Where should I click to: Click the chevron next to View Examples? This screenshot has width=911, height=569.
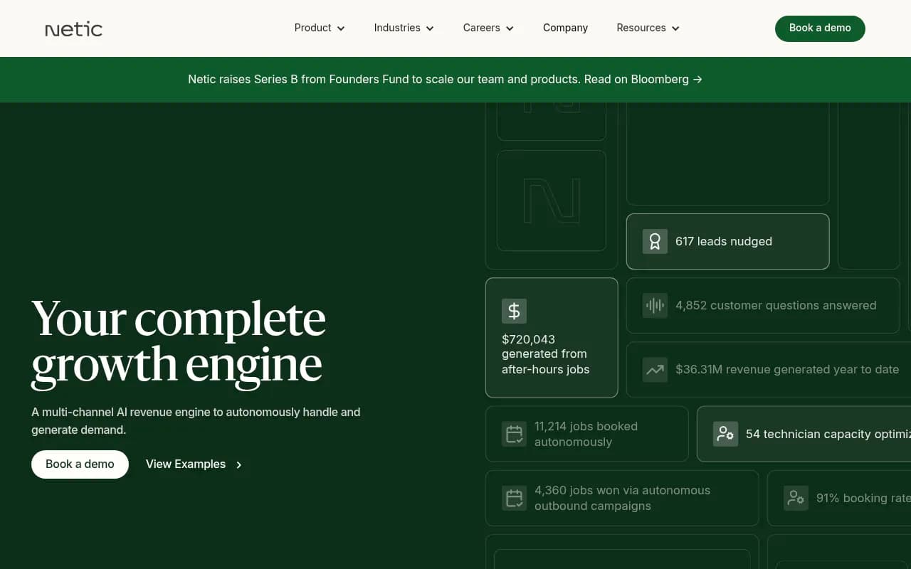(238, 465)
